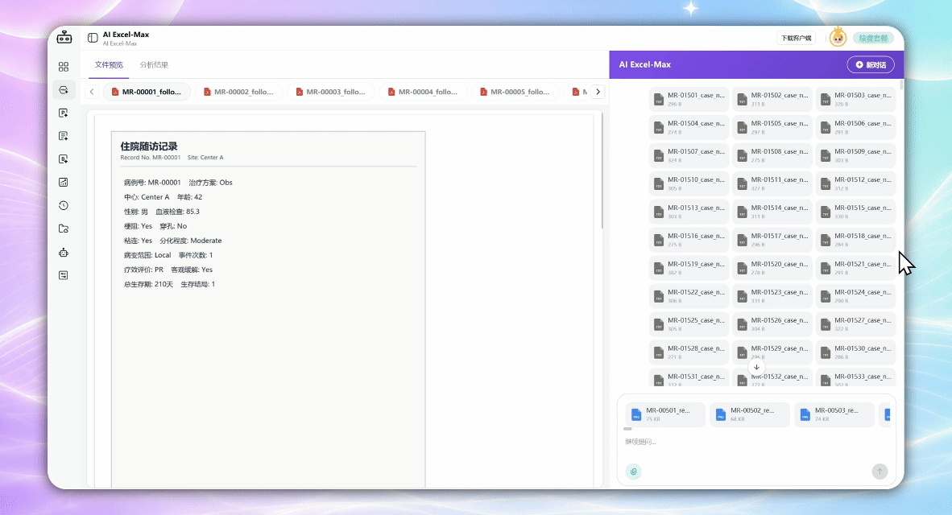This screenshot has height=515, width=952.
Task: Click the robot logo icon at top-left
Action: tap(64, 38)
